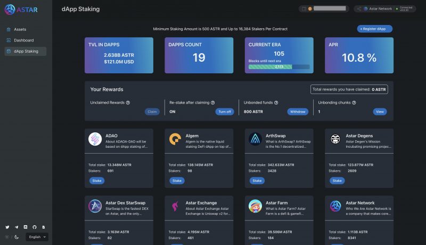Click the Astar Degens logo
Screen dimensions: 426x245
coord(335,139)
